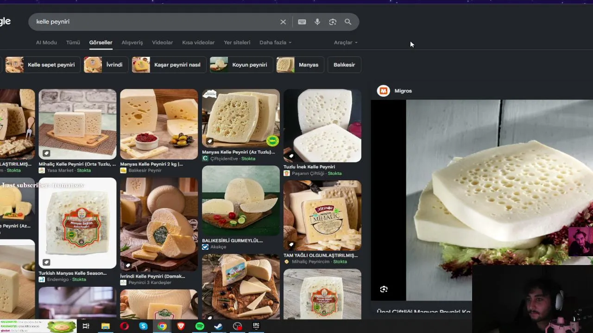The width and height of the screenshot is (593, 333).
Task: Open 'Mihaliç Kelle Peyniri (Orta Tuzlu' image result
Action: [77, 124]
